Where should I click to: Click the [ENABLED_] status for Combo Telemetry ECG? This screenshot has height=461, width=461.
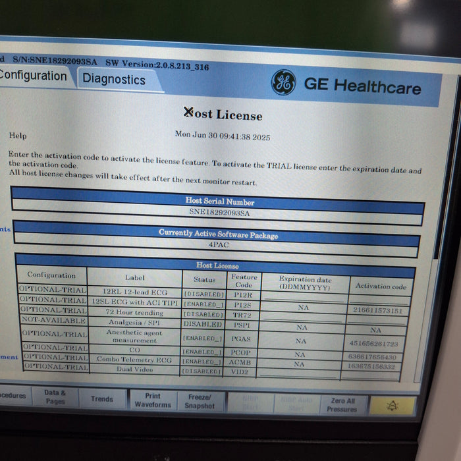(202, 362)
